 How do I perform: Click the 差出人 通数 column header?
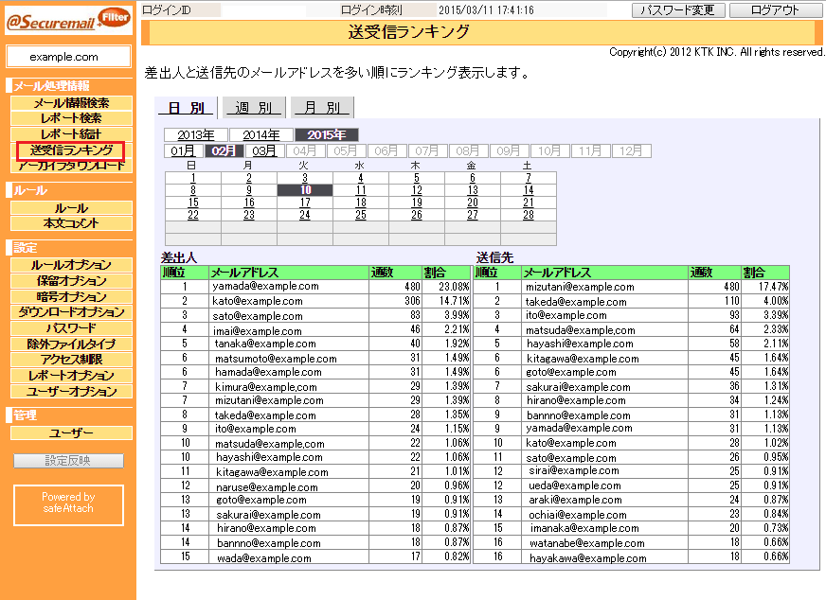pyautogui.click(x=395, y=273)
